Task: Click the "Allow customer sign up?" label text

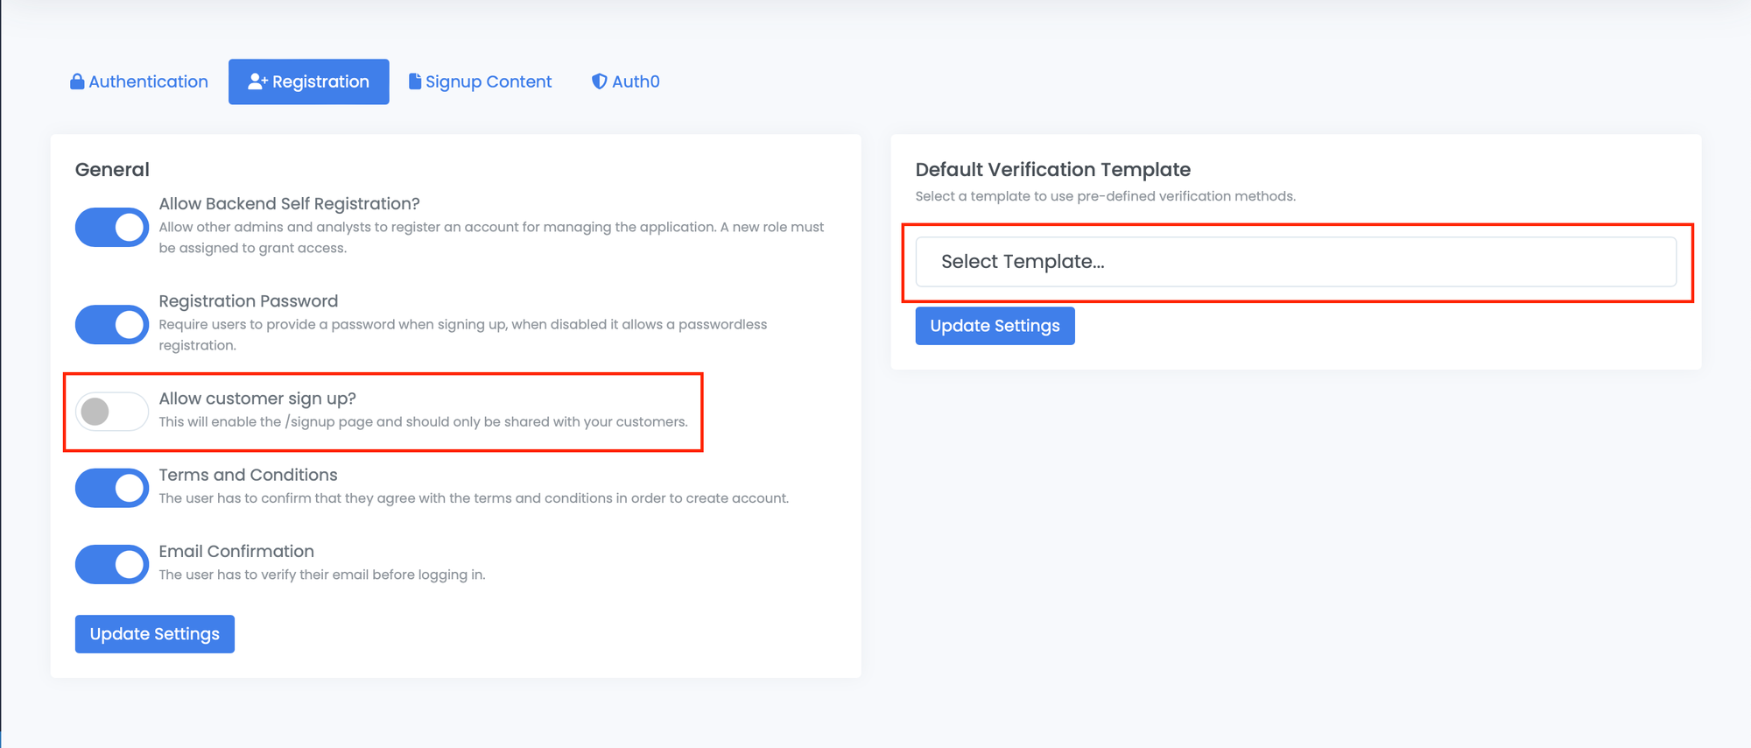Action: click(x=257, y=399)
